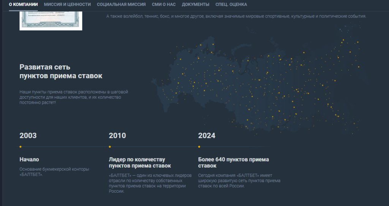The height and width of the screenshot is (206, 389).
Task: Click the 2010 timeline dot
Action: click(110, 147)
